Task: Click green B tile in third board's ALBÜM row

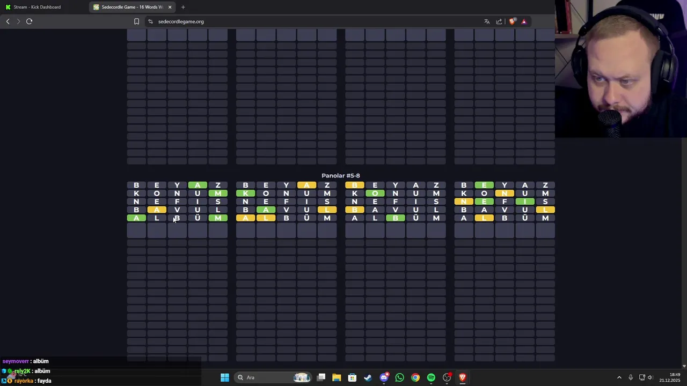Action: pyautogui.click(x=396, y=218)
